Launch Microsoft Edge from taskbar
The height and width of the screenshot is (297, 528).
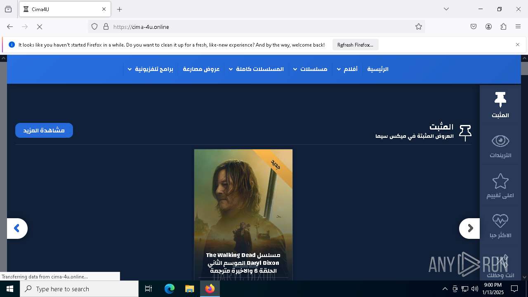coord(170,289)
